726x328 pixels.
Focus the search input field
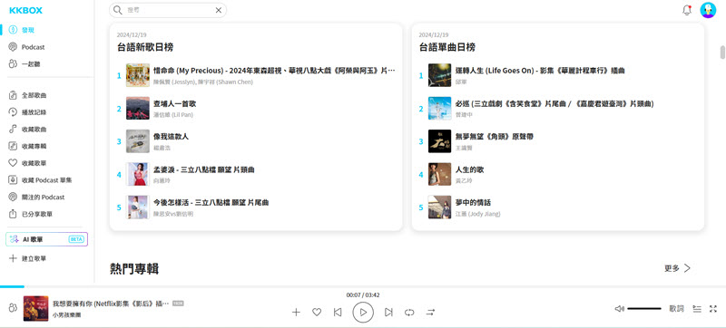click(168, 10)
